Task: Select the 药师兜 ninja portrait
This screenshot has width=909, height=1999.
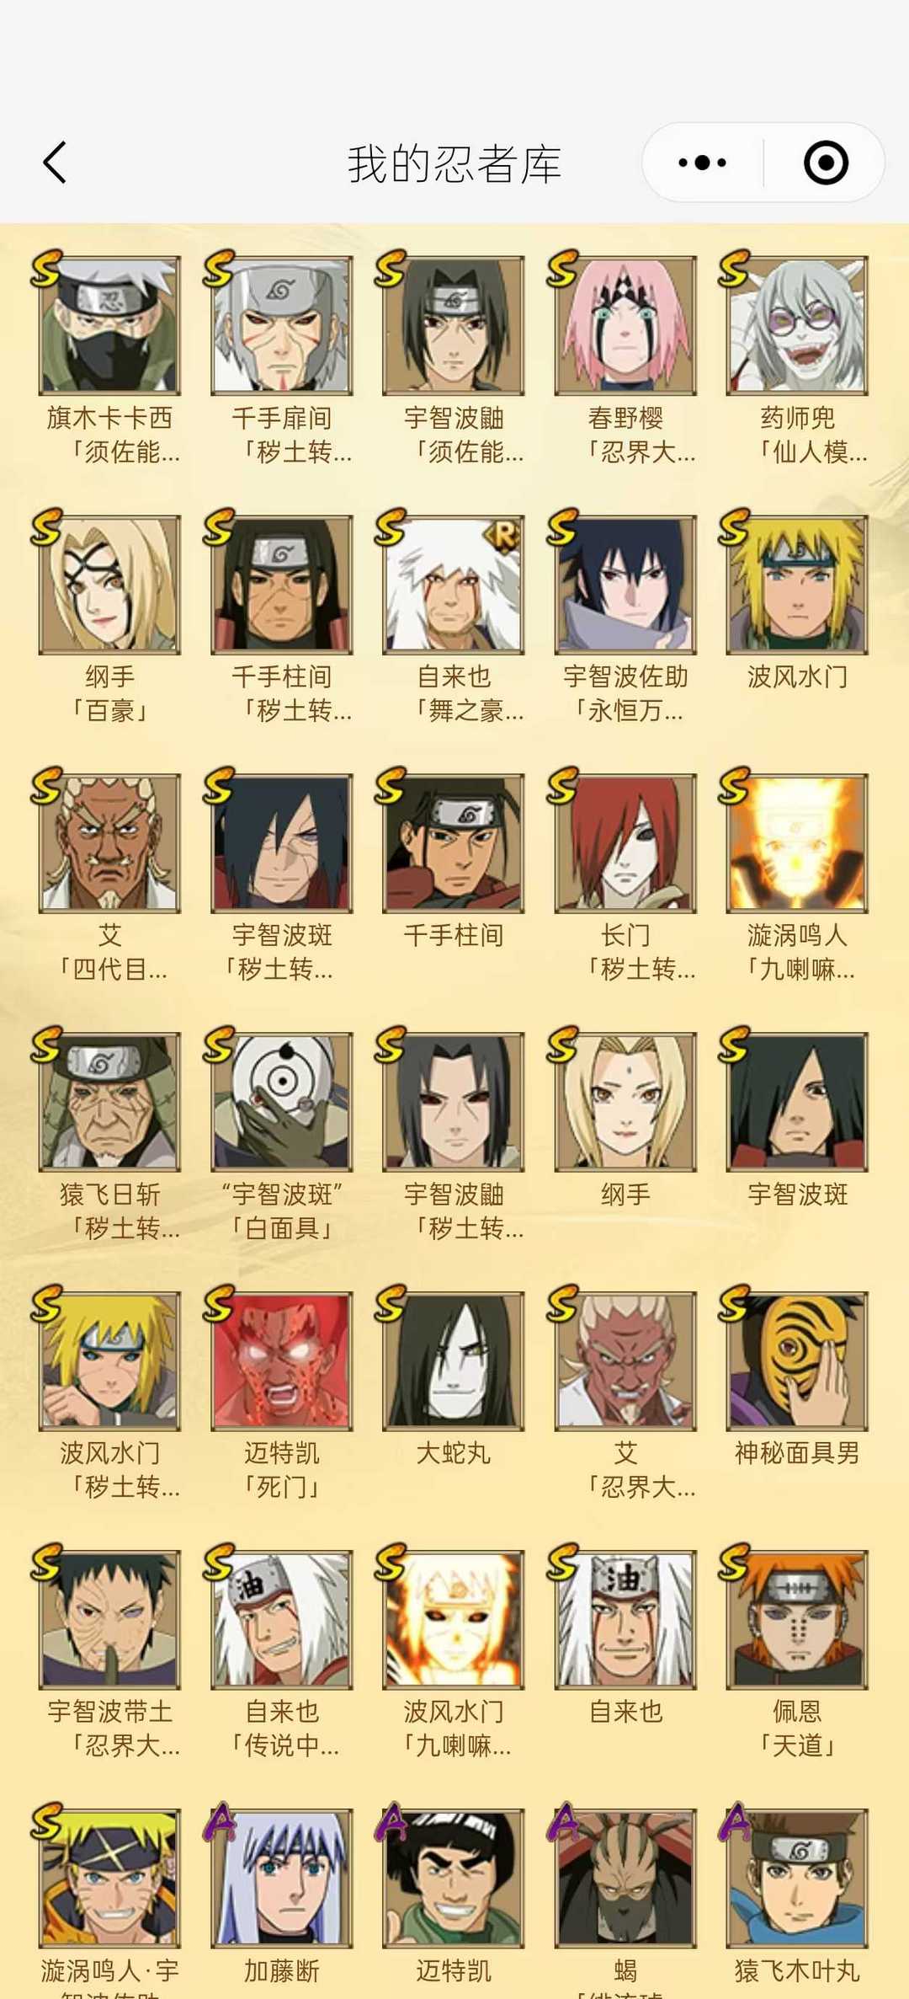Action: pos(797,326)
